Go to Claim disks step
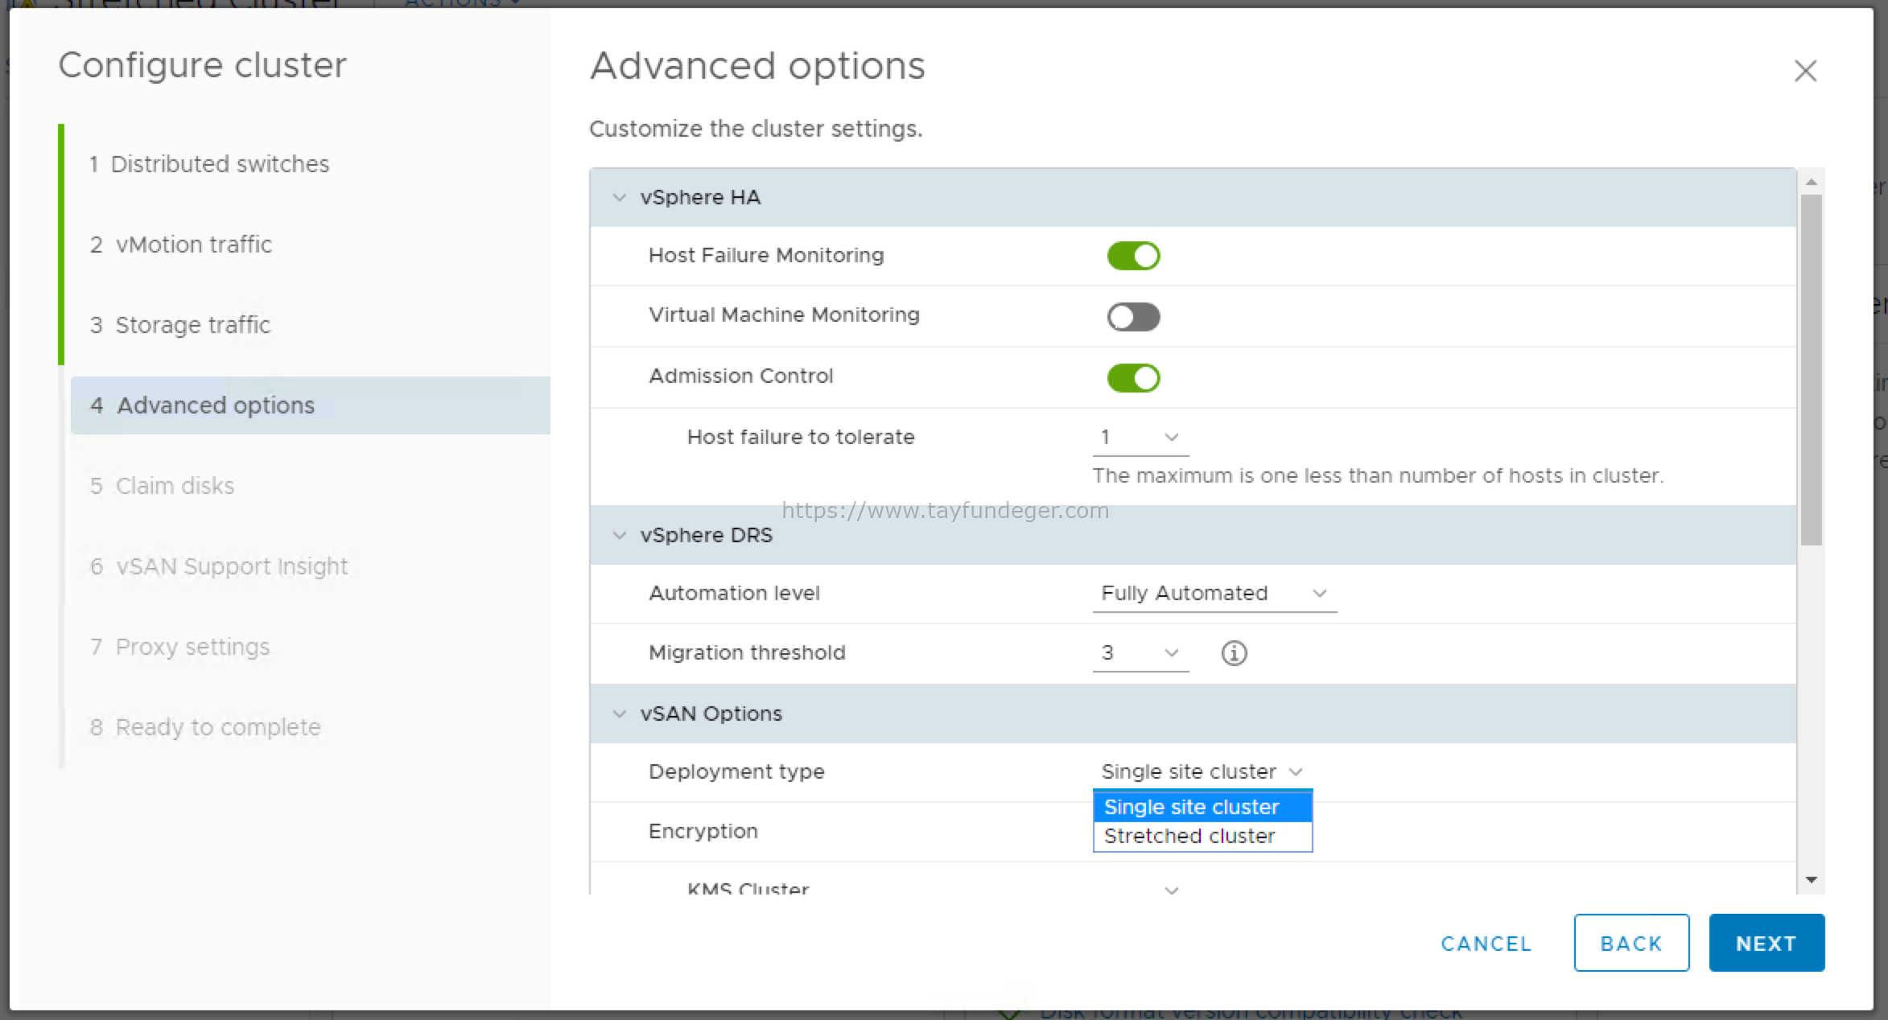Viewport: 1888px width, 1020px height. (x=162, y=486)
